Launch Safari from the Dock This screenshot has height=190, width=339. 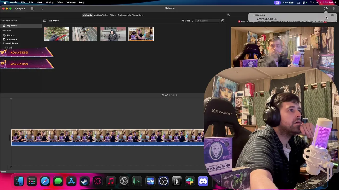coord(45,181)
